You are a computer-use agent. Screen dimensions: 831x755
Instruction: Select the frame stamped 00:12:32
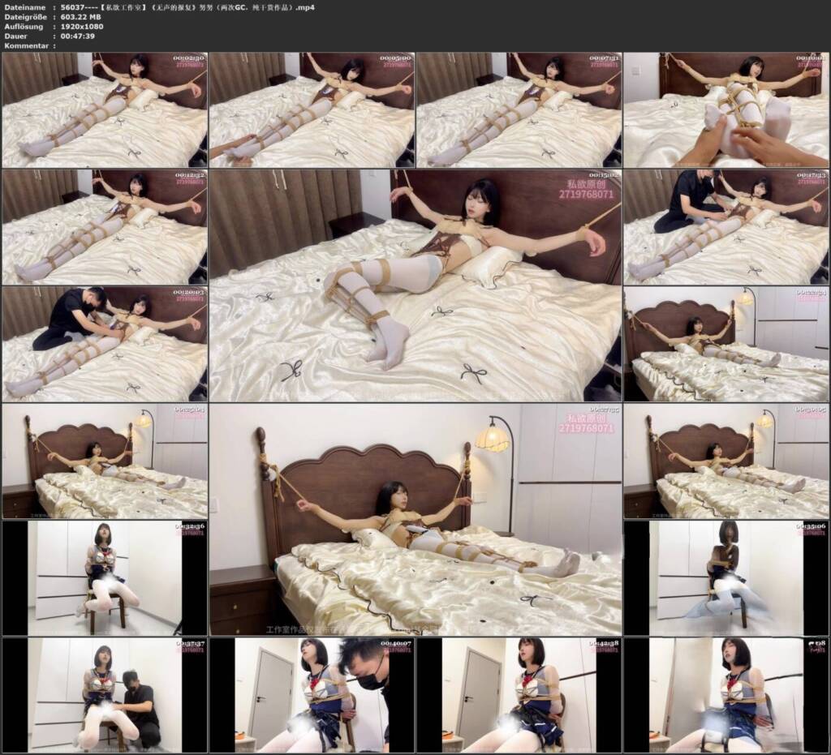point(105,227)
